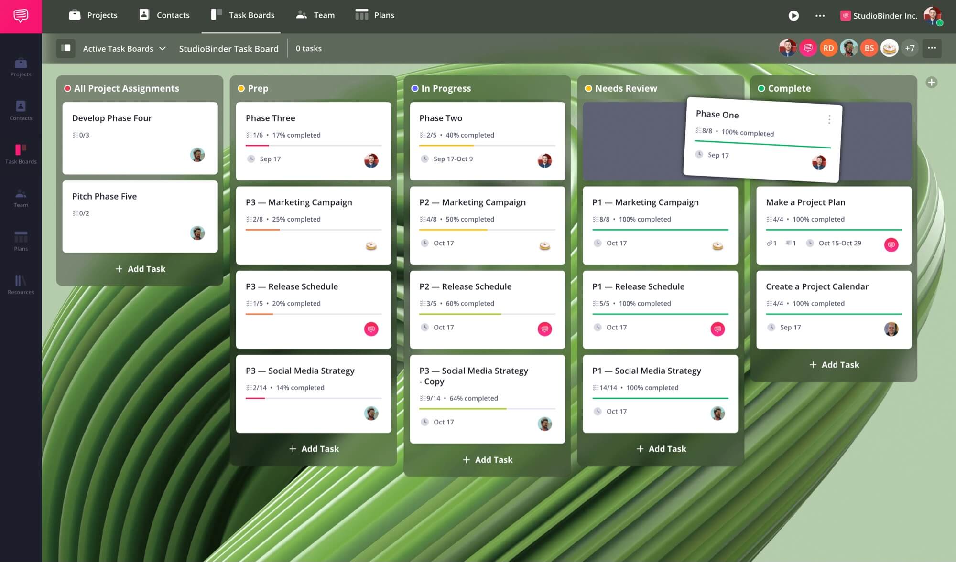Open the board options ellipsis menu at top right
This screenshot has width=956, height=562.
click(x=932, y=48)
